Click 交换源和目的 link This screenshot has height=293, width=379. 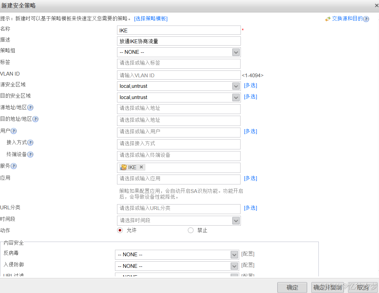coord(347,19)
